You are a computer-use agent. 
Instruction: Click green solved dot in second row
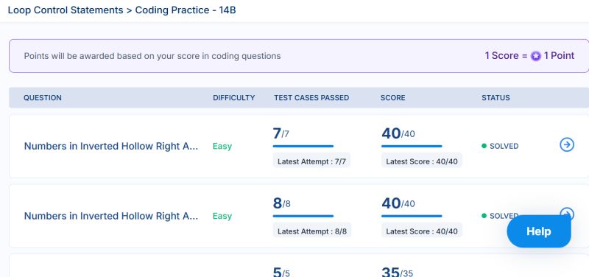point(484,216)
